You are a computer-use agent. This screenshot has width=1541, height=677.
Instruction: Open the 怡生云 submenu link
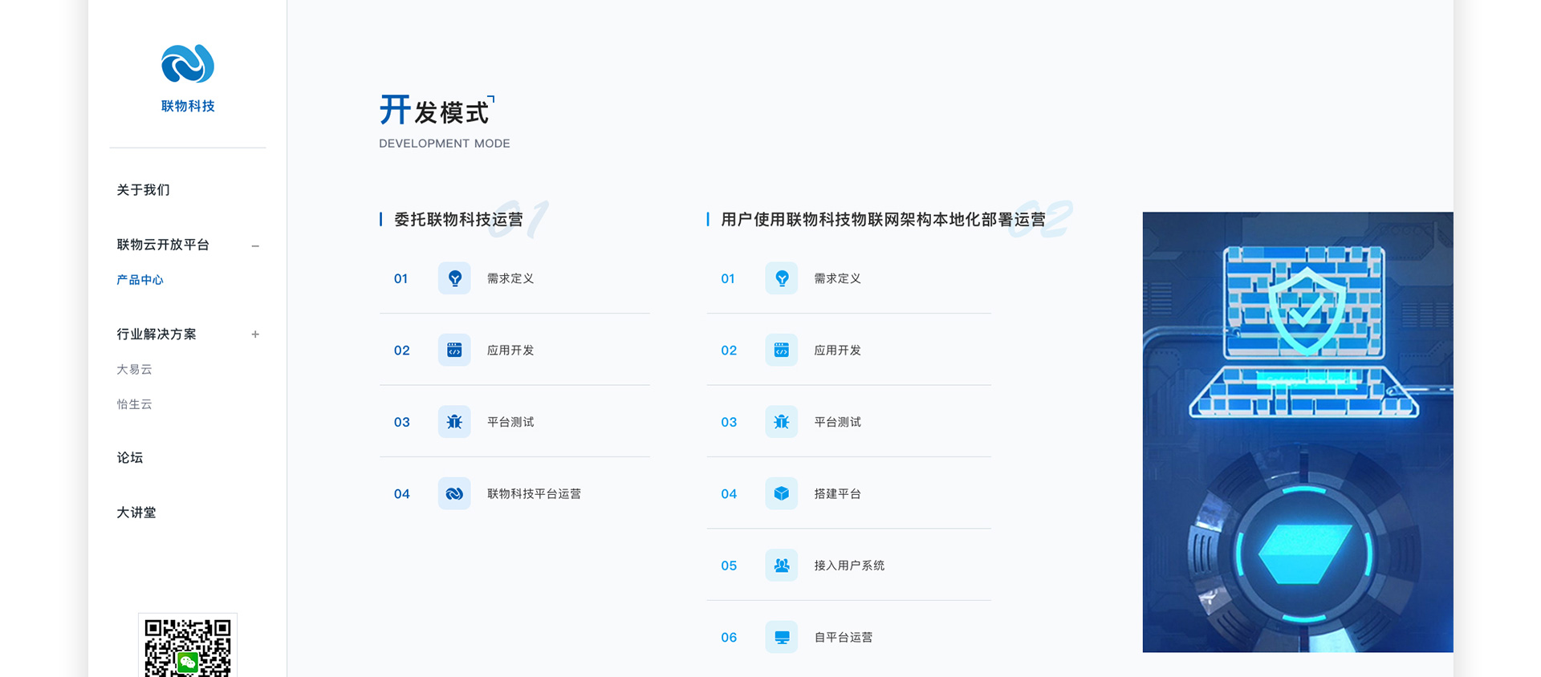click(x=134, y=404)
